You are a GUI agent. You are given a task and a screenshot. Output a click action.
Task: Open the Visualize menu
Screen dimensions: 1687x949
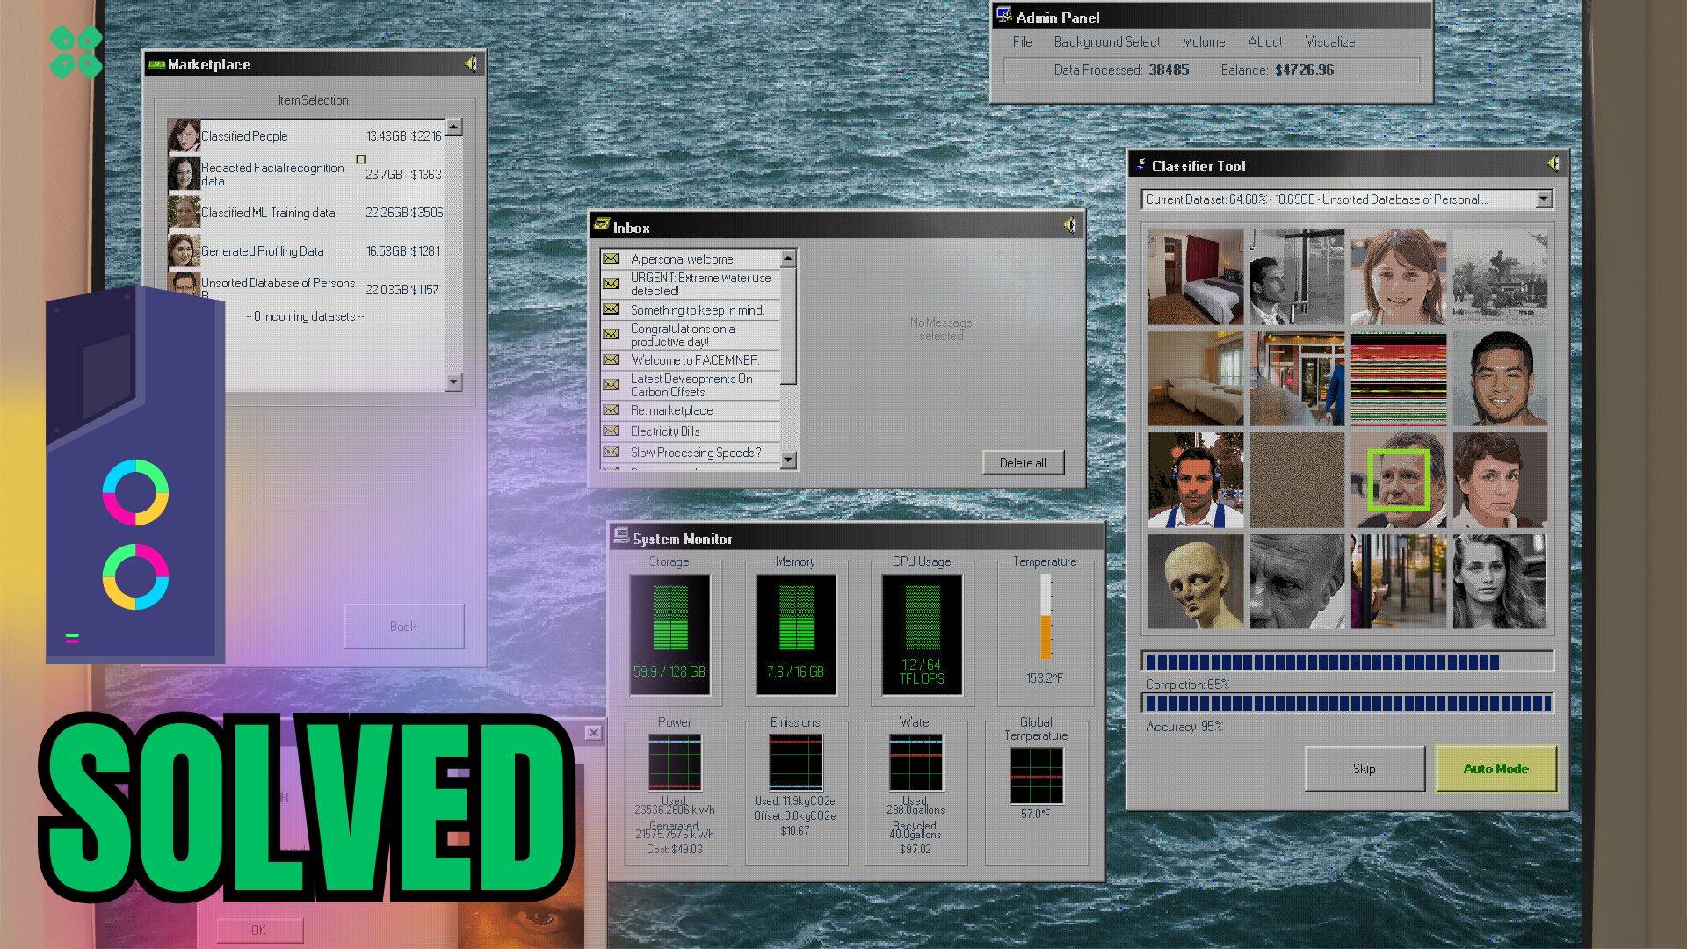[1329, 41]
